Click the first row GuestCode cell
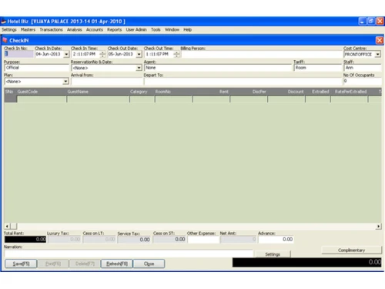 pyautogui.click(x=42, y=99)
